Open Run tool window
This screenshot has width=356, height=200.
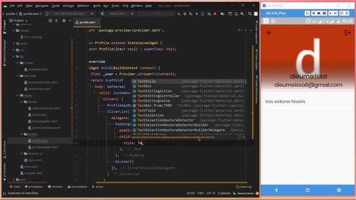pyautogui.click(x=98, y=187)
